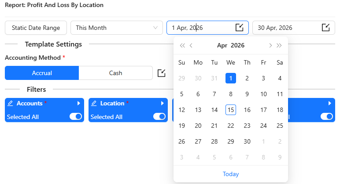This screenshot has height=184, width=340.
Task: Click the icon inside start date field
Action: coord(239,28)
